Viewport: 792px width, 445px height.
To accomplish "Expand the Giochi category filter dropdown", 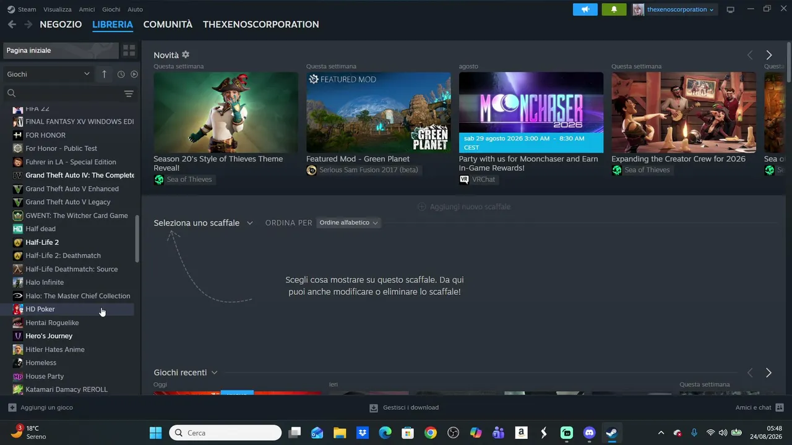I will (48, 74).
